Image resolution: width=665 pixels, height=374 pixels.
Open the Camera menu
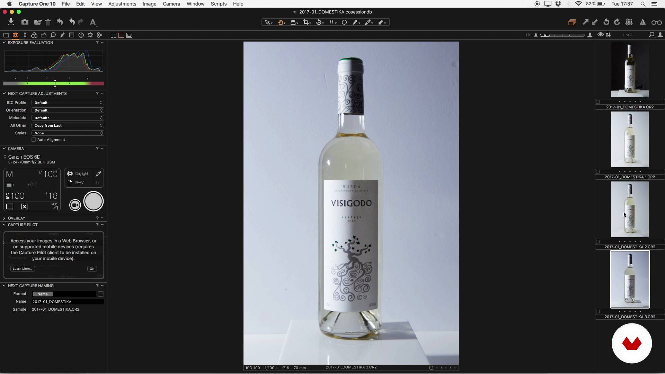171,4
